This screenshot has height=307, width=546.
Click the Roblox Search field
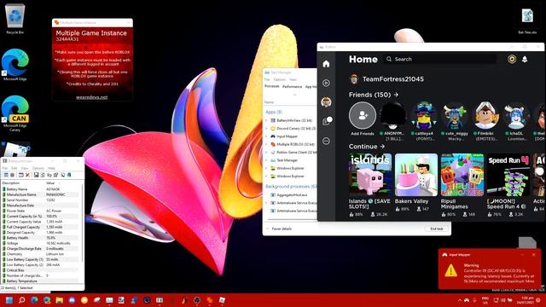[440, 59]
